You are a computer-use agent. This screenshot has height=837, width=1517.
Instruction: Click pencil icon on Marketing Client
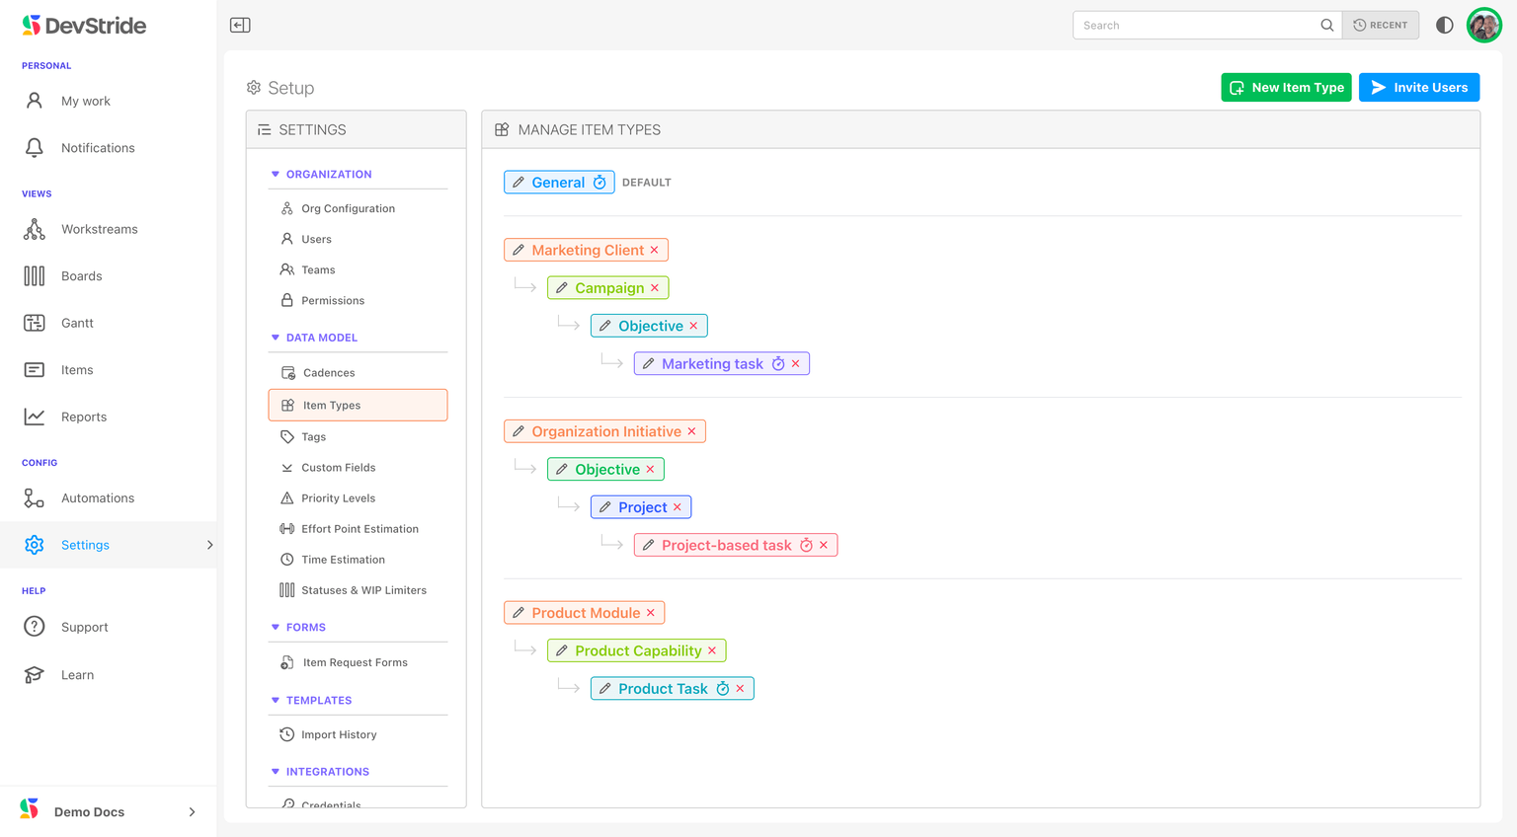pyautogui.click(x=519, y=250)
